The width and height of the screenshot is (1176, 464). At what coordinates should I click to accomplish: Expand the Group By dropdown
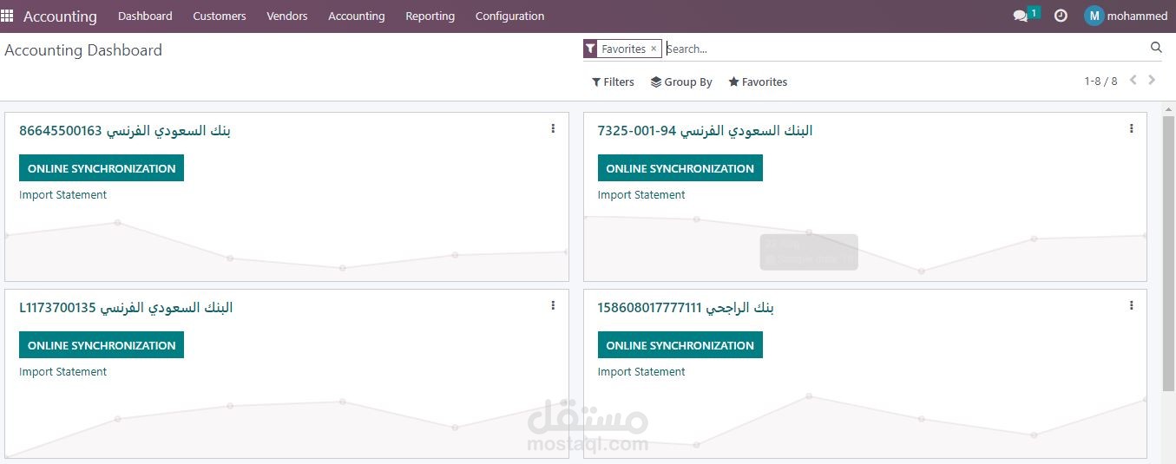681,82
